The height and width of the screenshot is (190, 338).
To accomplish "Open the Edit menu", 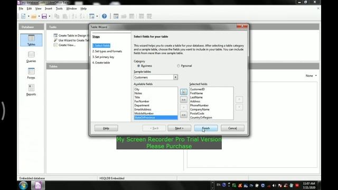I will 29,8.
